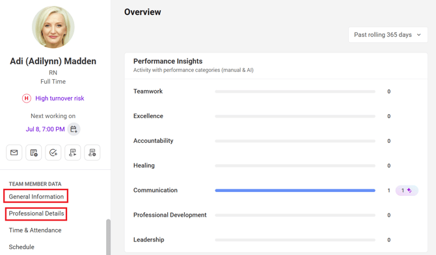Open Professional Details section
This screenshot has height=255, width=436.
(x=36, y=213)
